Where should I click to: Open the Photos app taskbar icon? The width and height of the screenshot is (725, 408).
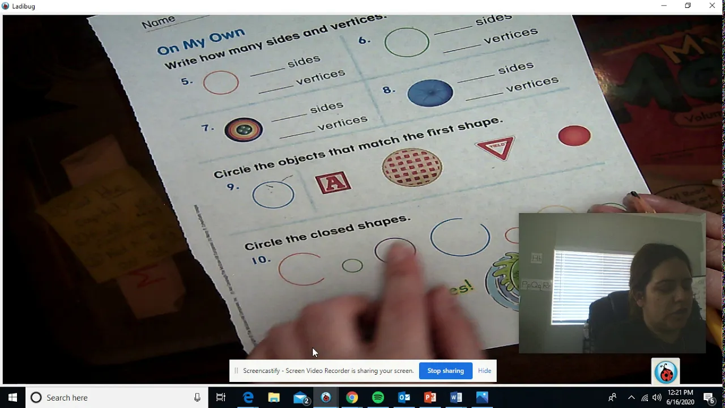(482, 397)
